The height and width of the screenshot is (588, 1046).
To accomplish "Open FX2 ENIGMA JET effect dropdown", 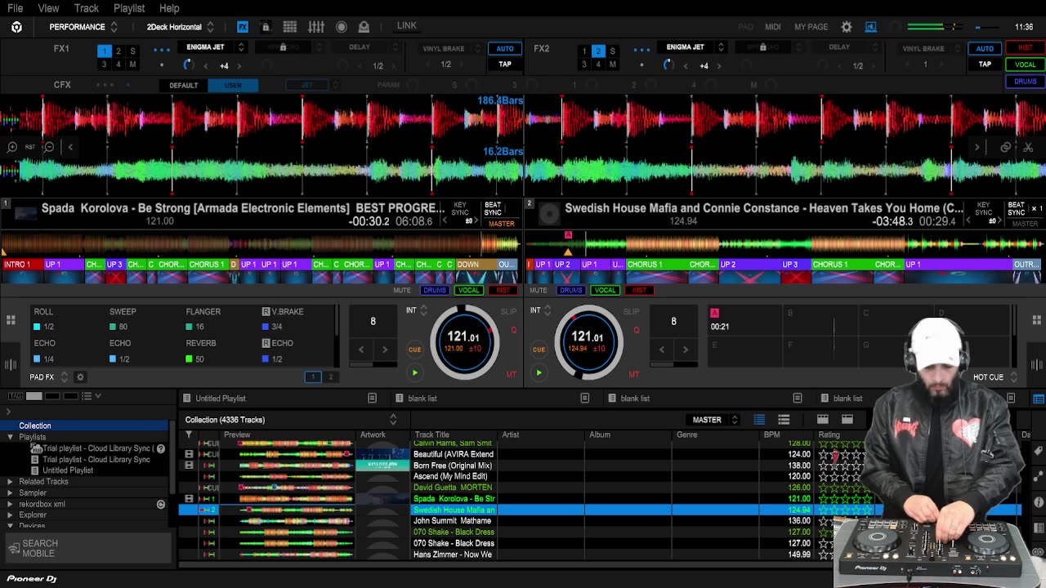I will [691, 47].
